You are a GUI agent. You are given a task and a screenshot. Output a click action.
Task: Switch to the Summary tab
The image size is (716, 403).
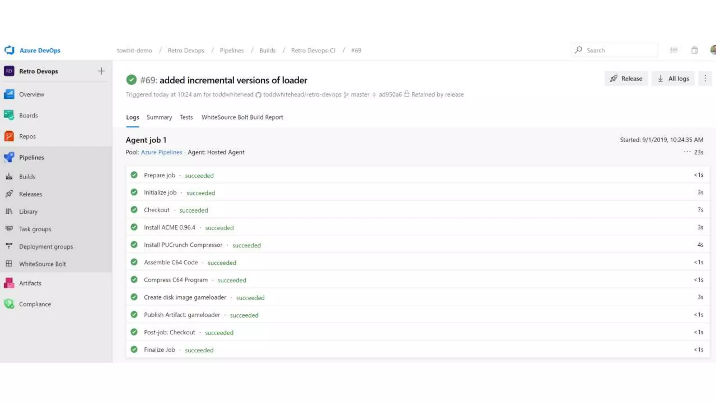click(159, 117)
